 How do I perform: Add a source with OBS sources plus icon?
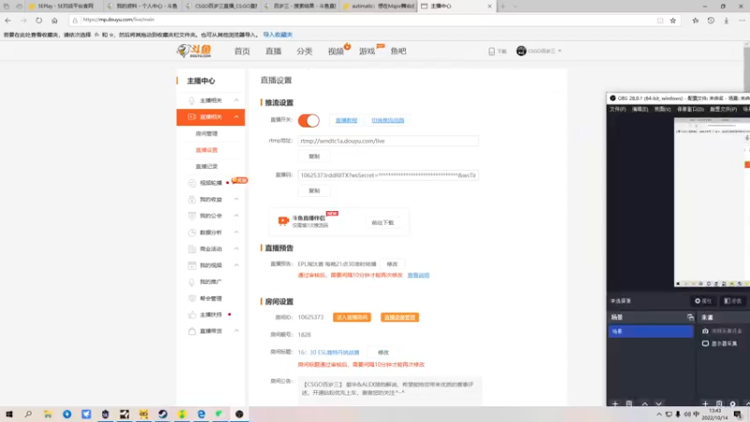click(x=705, y=404)
